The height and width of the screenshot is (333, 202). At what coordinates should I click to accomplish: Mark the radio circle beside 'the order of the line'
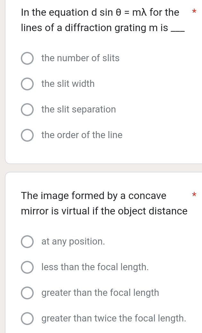27,135
